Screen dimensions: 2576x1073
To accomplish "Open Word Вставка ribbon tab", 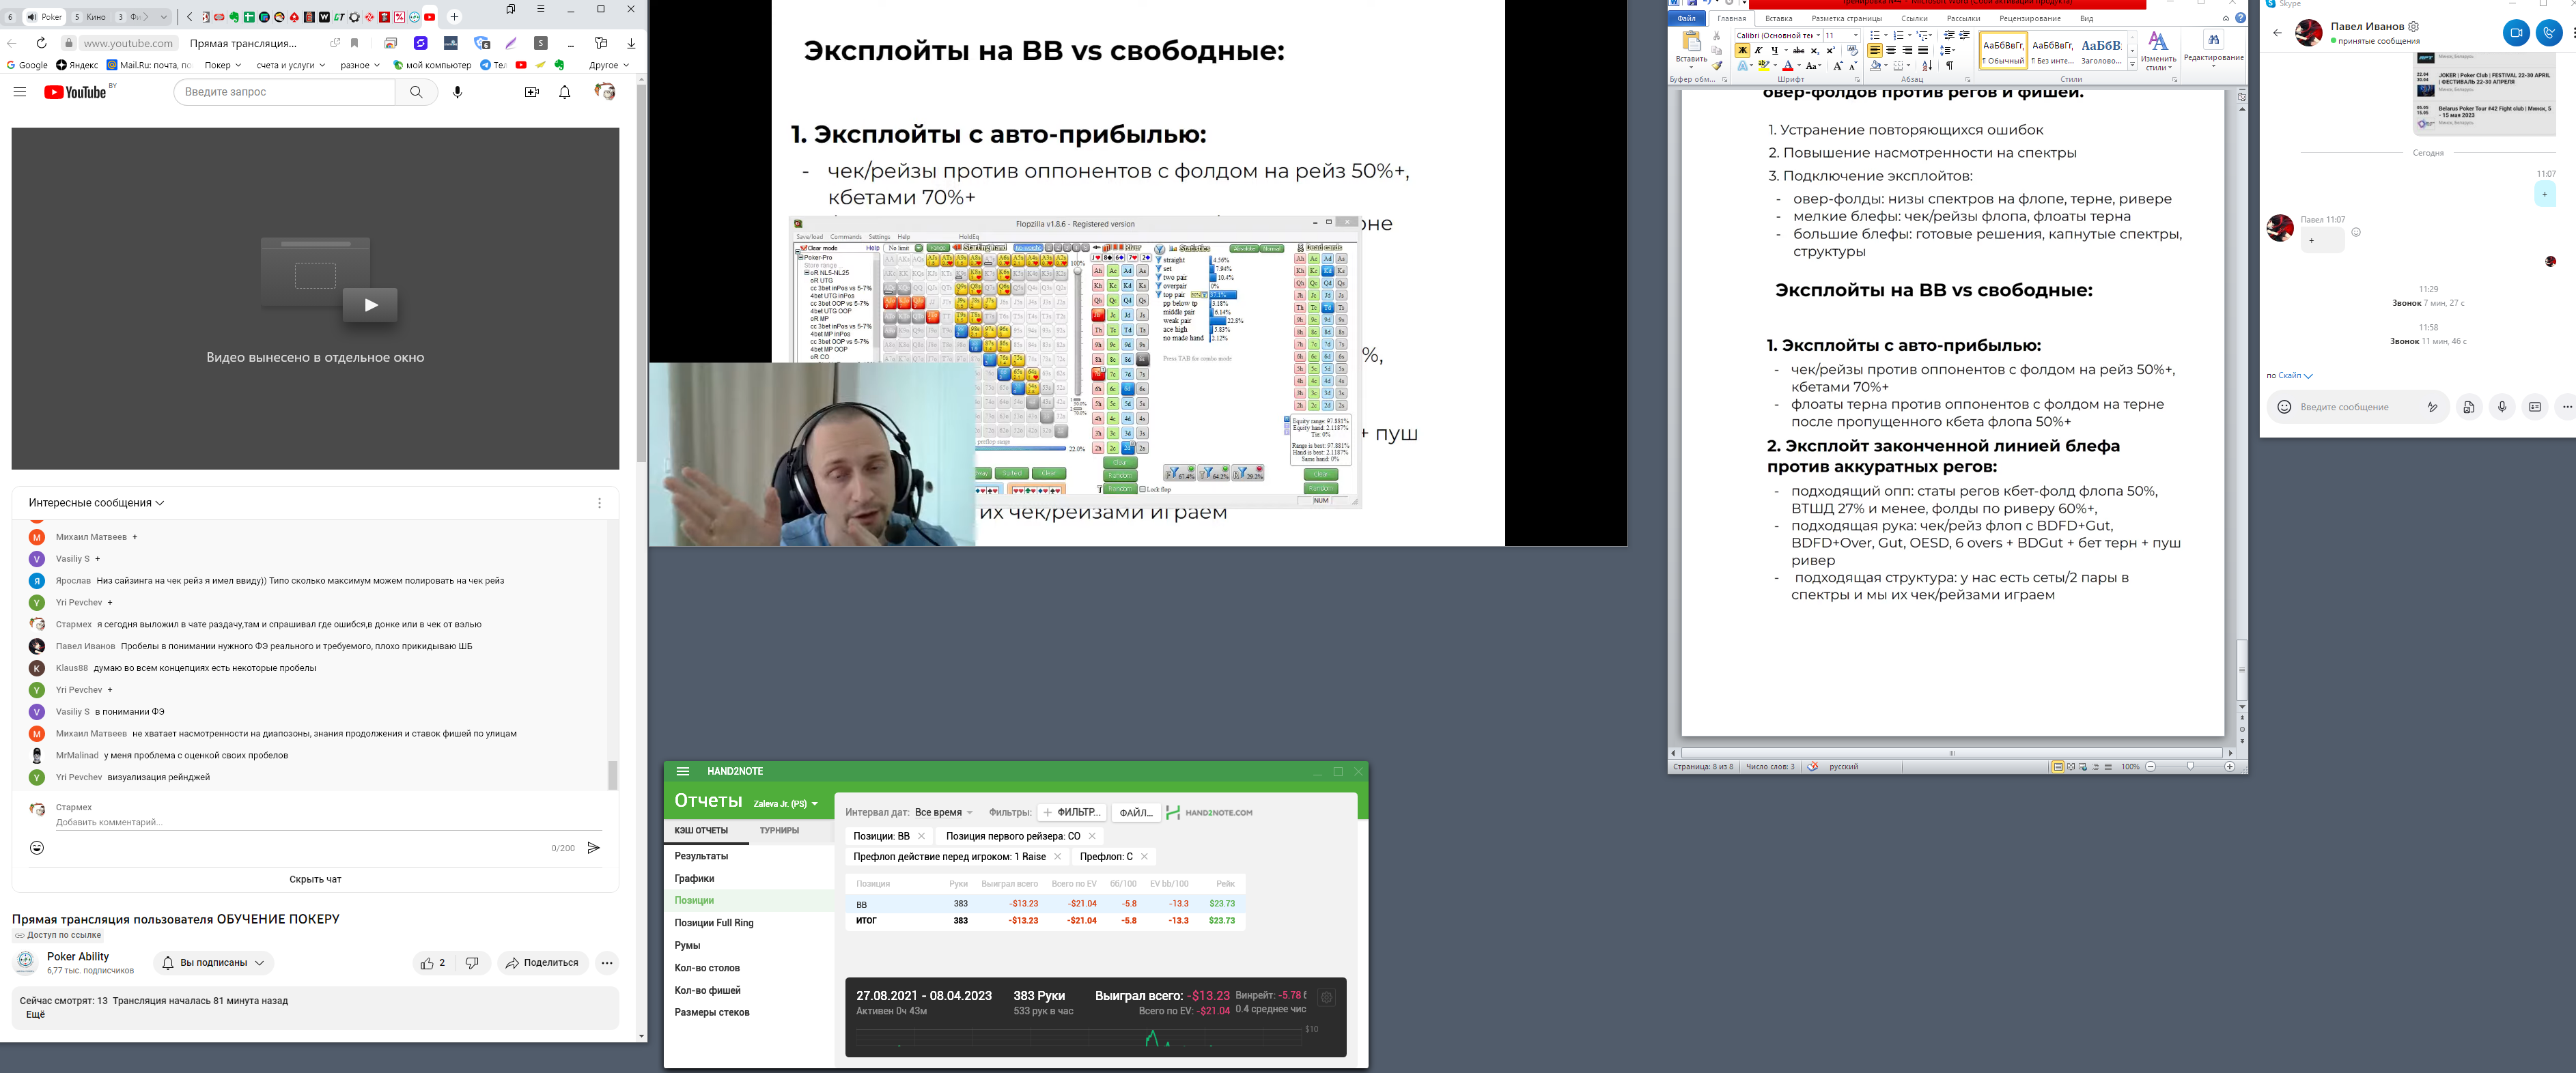I will (x=1779, y=18).
